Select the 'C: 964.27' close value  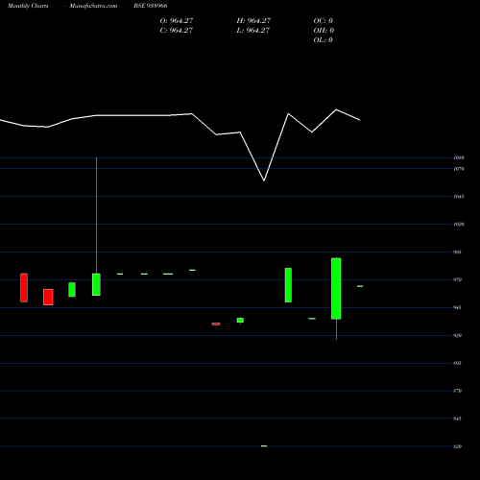(177, 30)
